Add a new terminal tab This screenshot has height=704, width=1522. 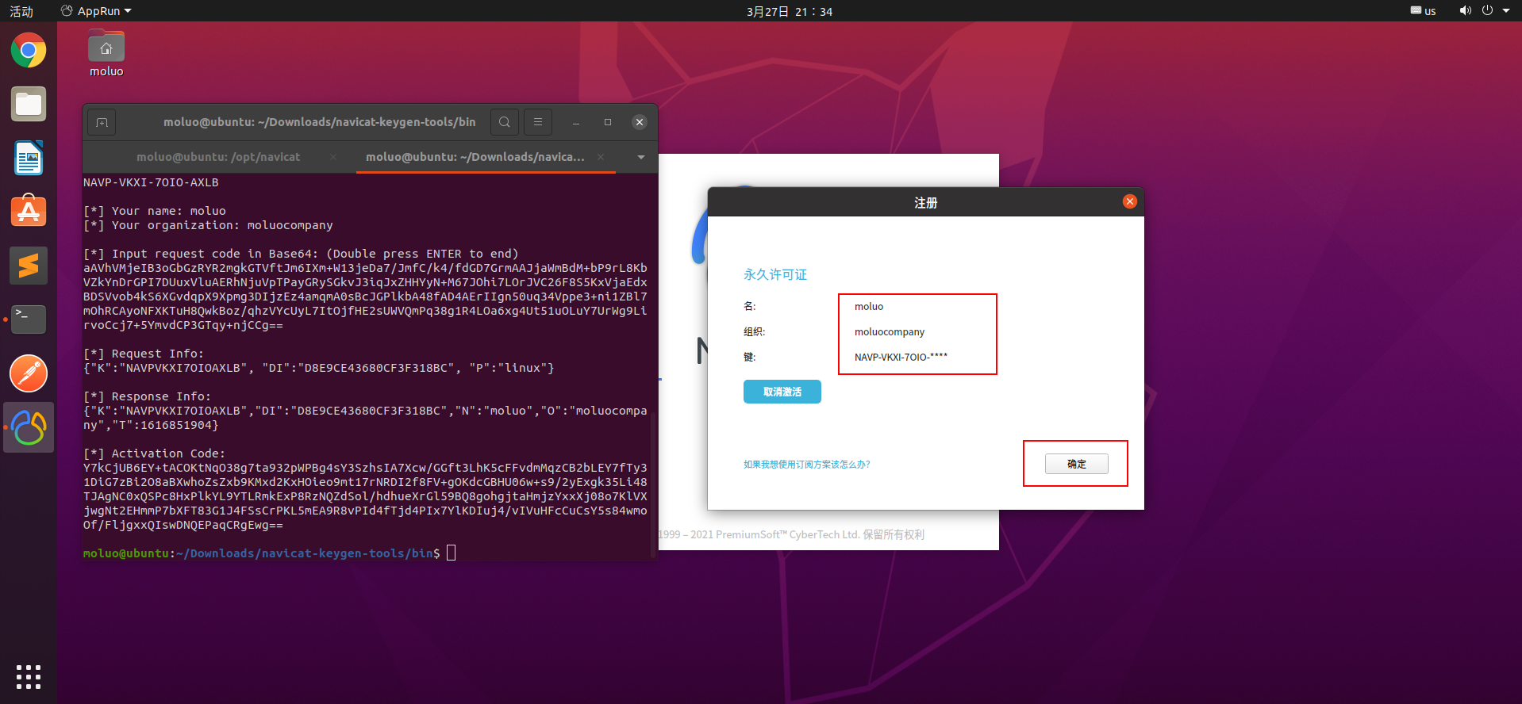coord(102,122)
